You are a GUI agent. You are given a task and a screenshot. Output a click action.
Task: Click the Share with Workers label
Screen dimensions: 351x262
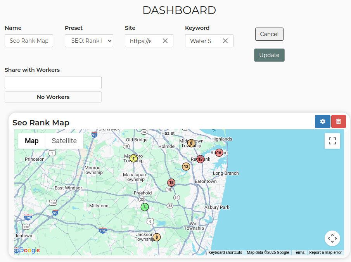32,70
